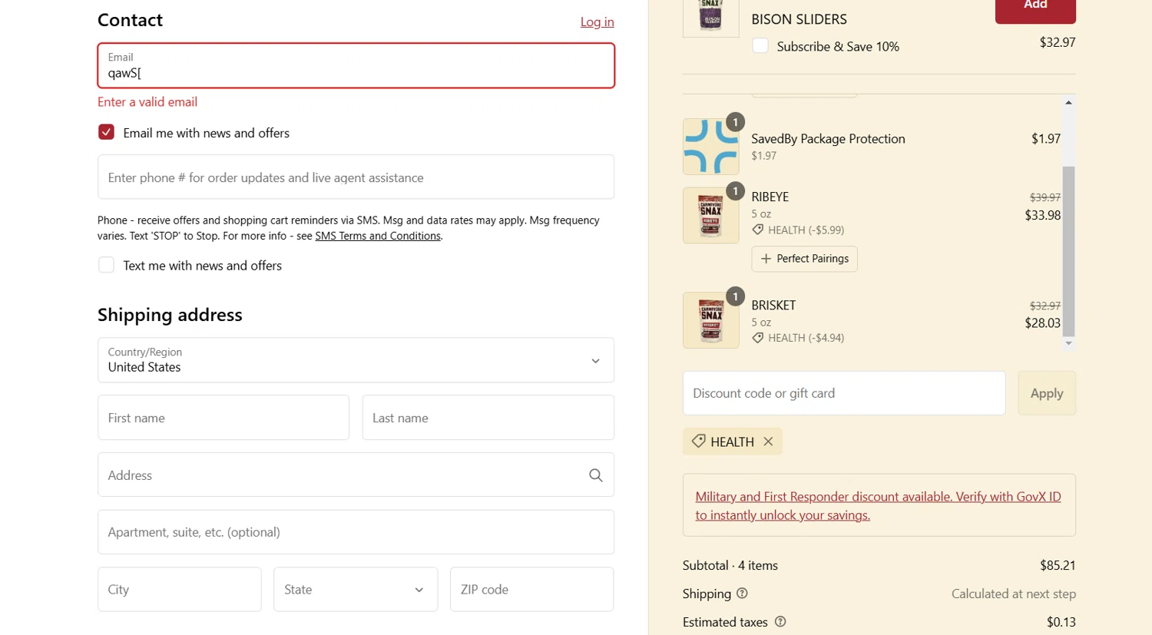Click the First name field
Image resolution: width=1152 pixels, height=635 pixels.
tap(223, 418)
